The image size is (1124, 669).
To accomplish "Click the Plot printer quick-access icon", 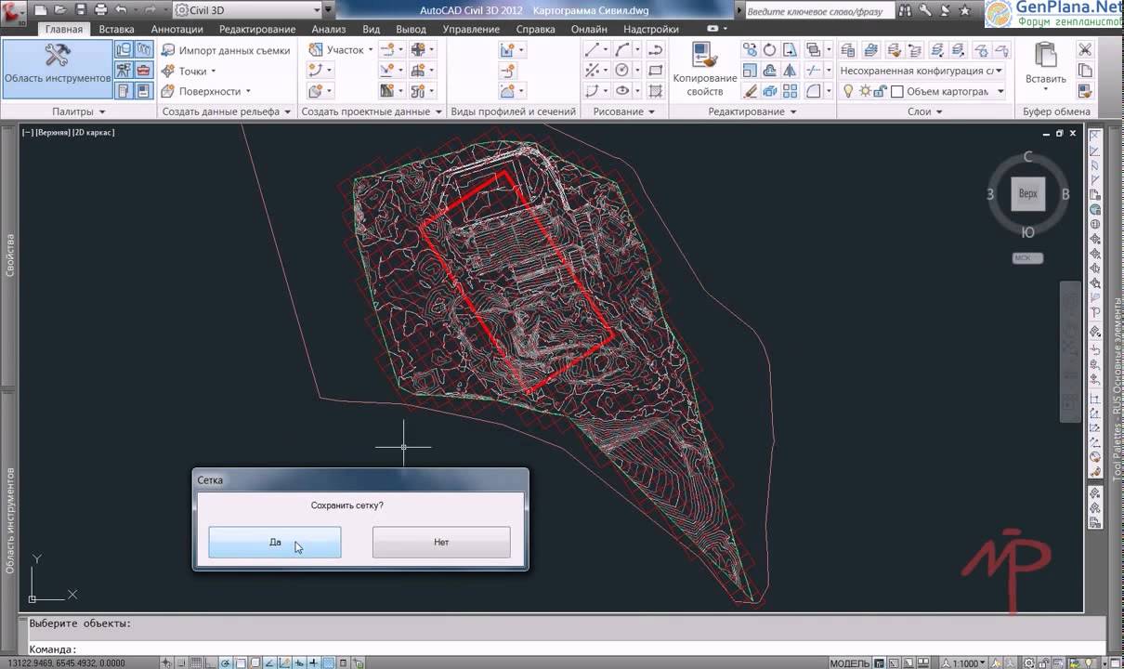I will click(100, 10).
